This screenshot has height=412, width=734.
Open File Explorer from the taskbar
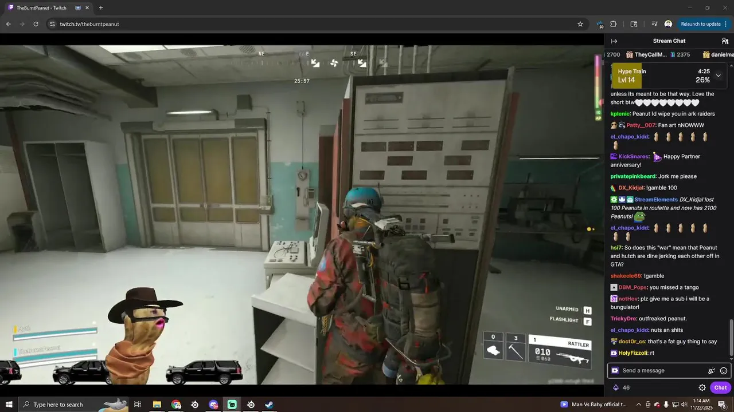[157, 405]
